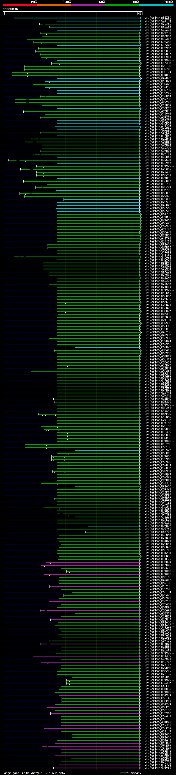
Task: Select the UniRef100_A8QAI2 label
Action: (x=158, y=351)
